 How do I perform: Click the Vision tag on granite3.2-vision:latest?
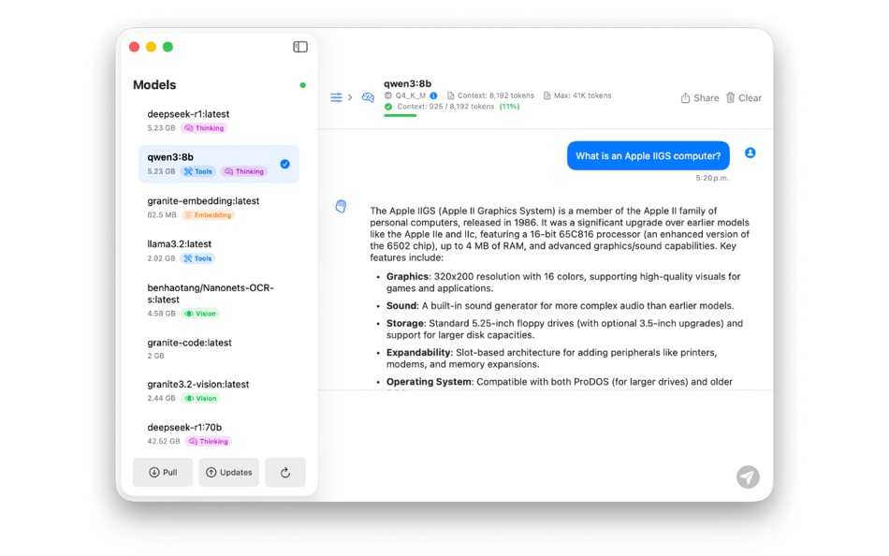coord(199,398)
